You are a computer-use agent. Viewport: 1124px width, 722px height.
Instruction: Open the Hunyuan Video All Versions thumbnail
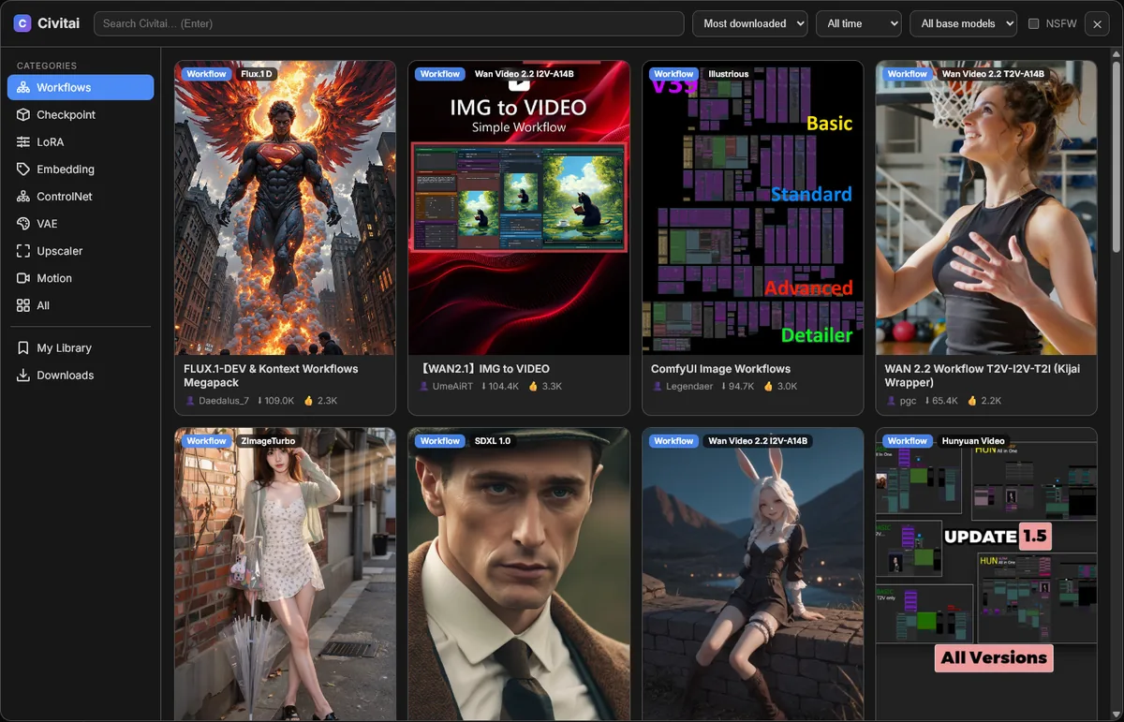pyautogui.click(x=986, y=574)
